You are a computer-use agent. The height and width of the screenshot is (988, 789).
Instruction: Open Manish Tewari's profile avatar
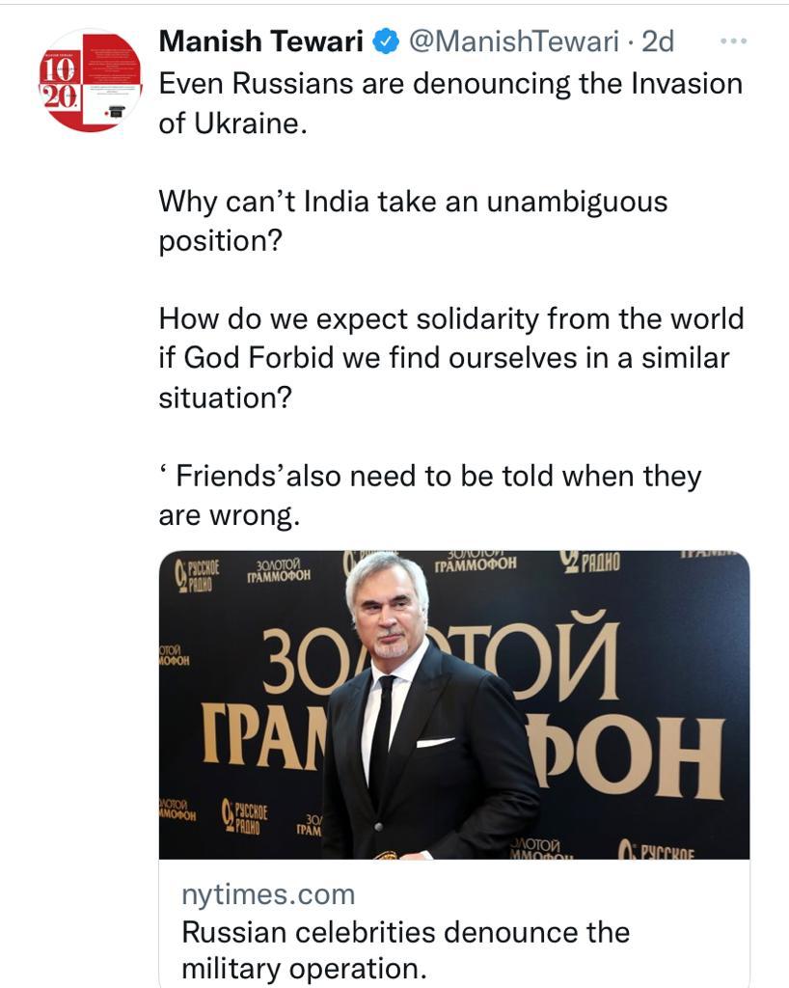tap(91, 81)
